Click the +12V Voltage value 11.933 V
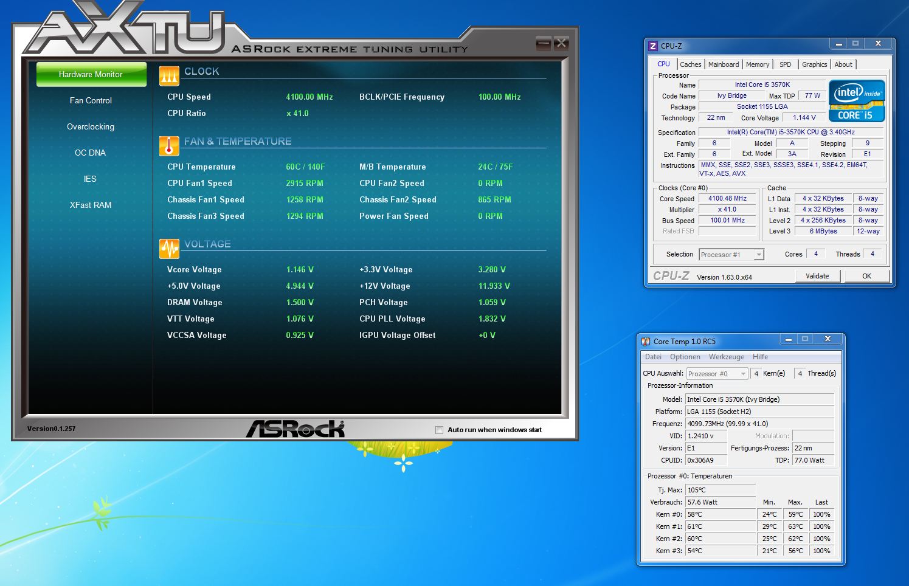The height and width of the screenshot is (586, 909). click(x=494, y=286)
